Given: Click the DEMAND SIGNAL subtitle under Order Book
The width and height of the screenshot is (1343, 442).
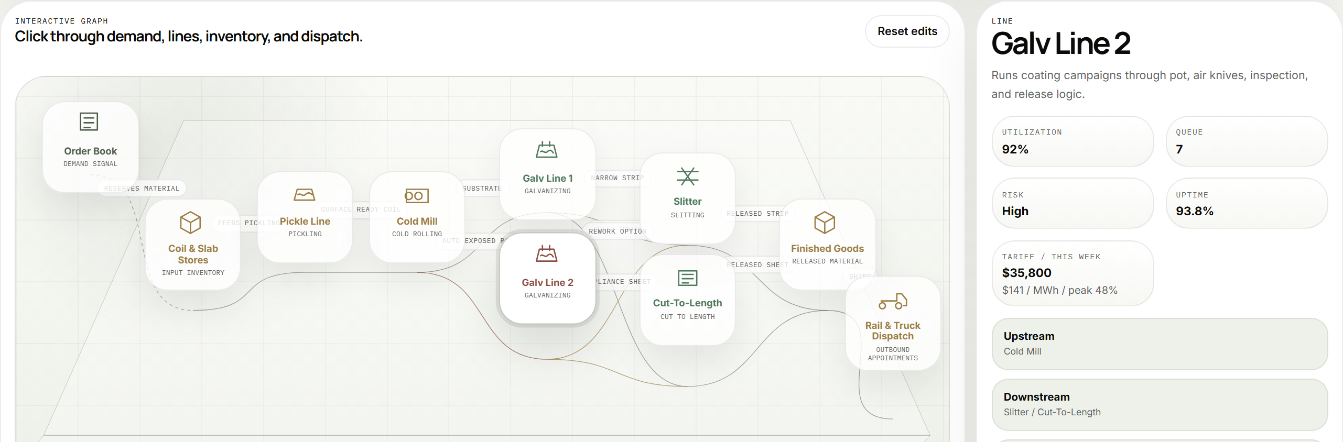Looking at the screenshot, I should [x=90, y=164].
